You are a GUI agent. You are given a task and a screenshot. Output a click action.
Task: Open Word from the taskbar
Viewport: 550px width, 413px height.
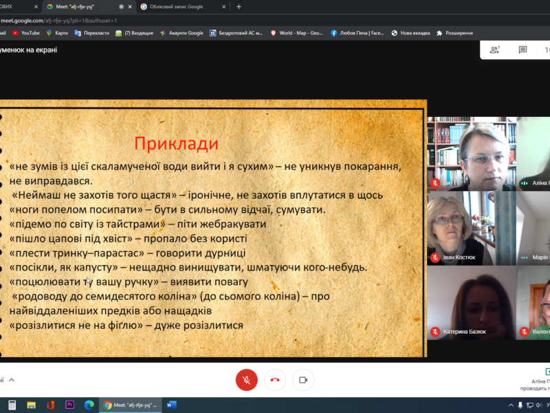click(x=172, y=405)
